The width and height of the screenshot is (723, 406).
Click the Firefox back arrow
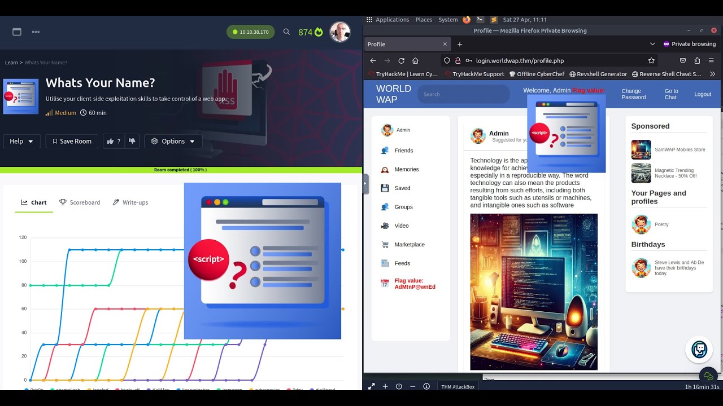click(x=373, y=60)
